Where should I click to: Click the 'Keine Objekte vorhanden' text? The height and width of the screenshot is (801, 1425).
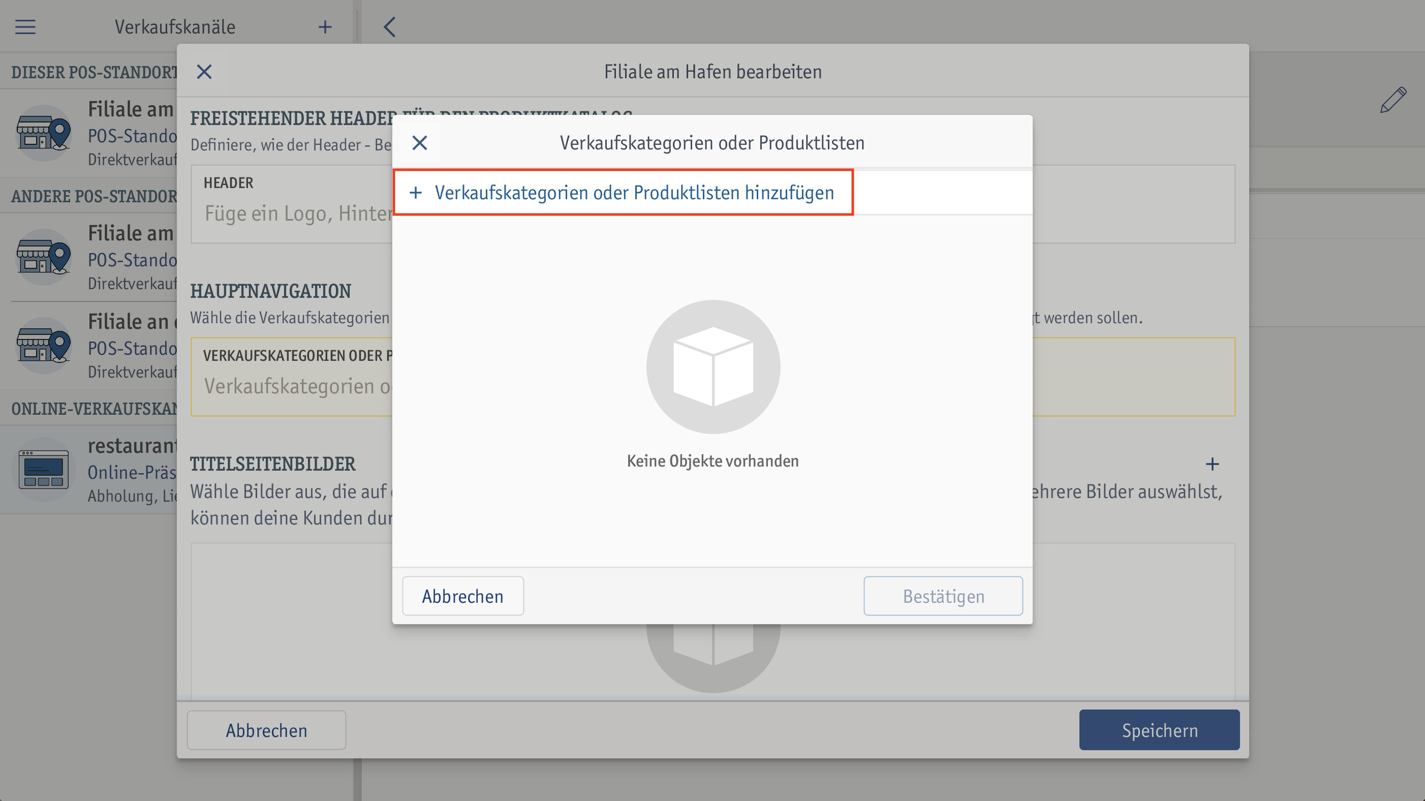[712, 461]
